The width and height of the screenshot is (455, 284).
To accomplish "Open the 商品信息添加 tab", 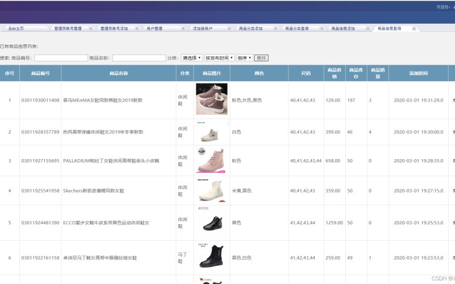I will pos(343,28).
